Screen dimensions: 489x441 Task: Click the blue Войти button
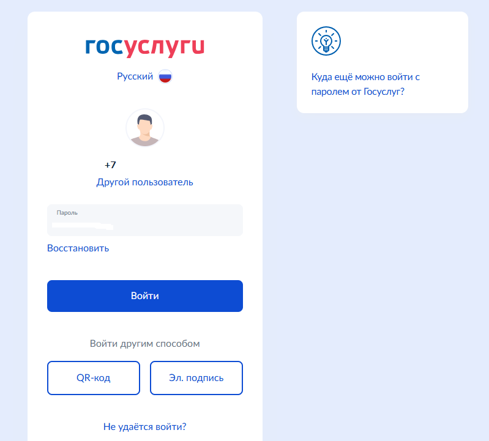coord(145,296)
